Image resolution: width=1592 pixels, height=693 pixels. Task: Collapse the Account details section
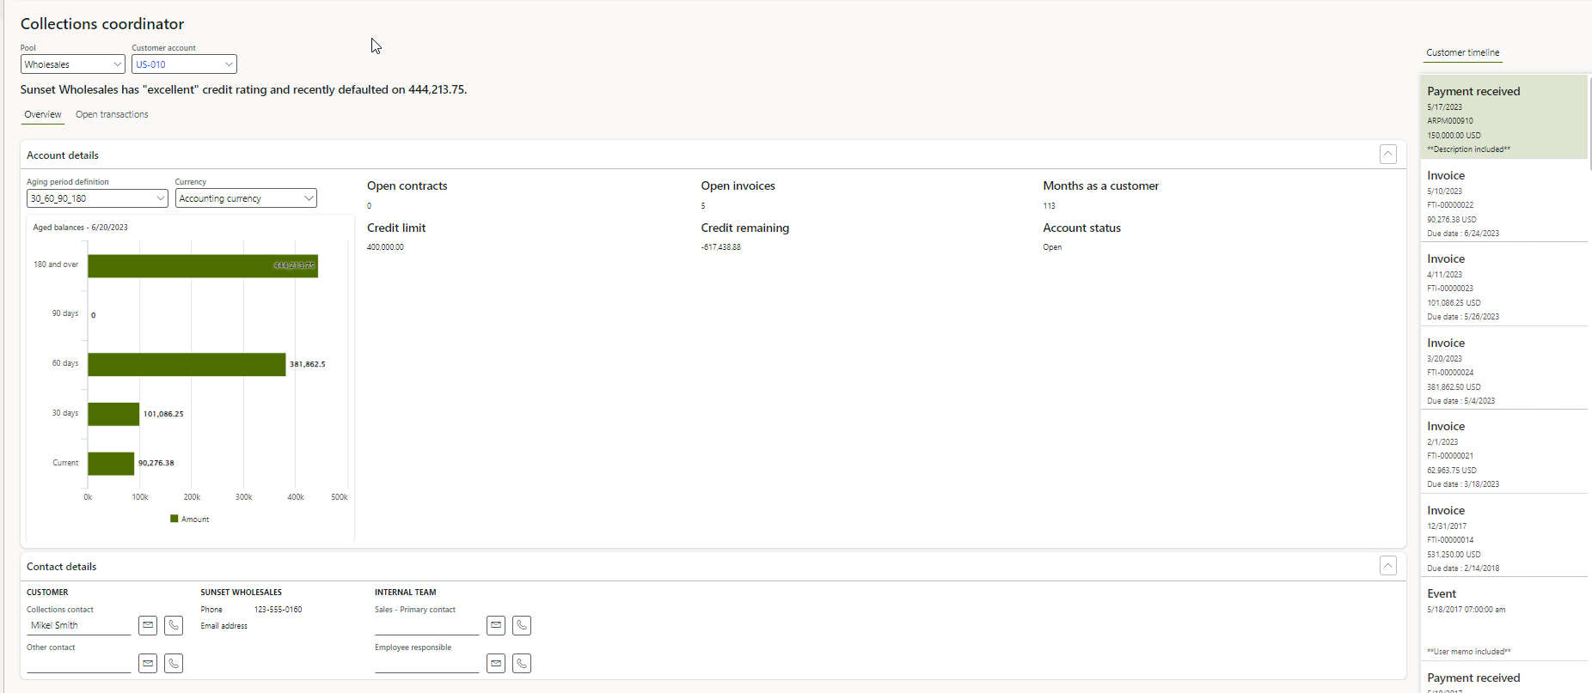point(1388,154)
